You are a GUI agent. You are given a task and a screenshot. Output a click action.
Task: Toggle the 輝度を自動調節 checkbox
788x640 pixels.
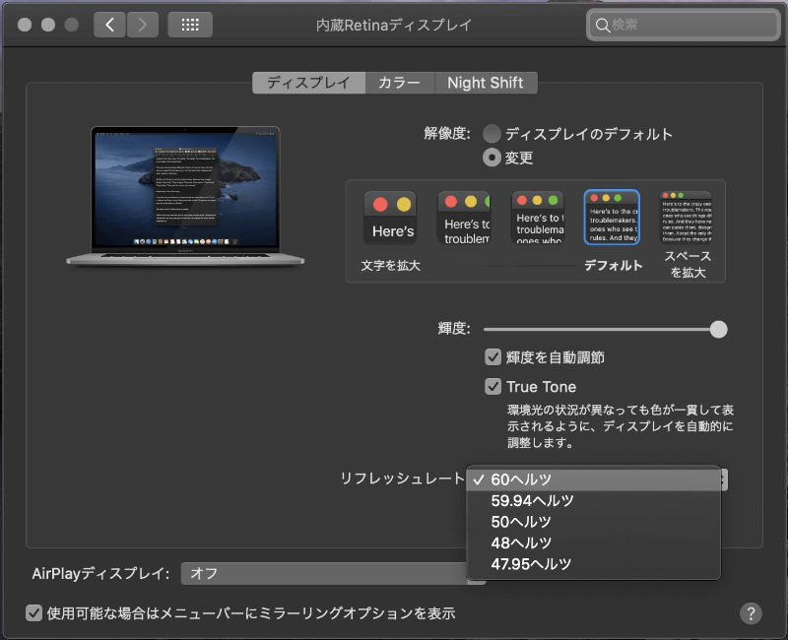493,357
